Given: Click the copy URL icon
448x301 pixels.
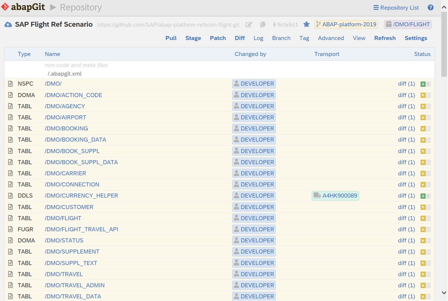Looking at the screenshot, I should [263, 24].
